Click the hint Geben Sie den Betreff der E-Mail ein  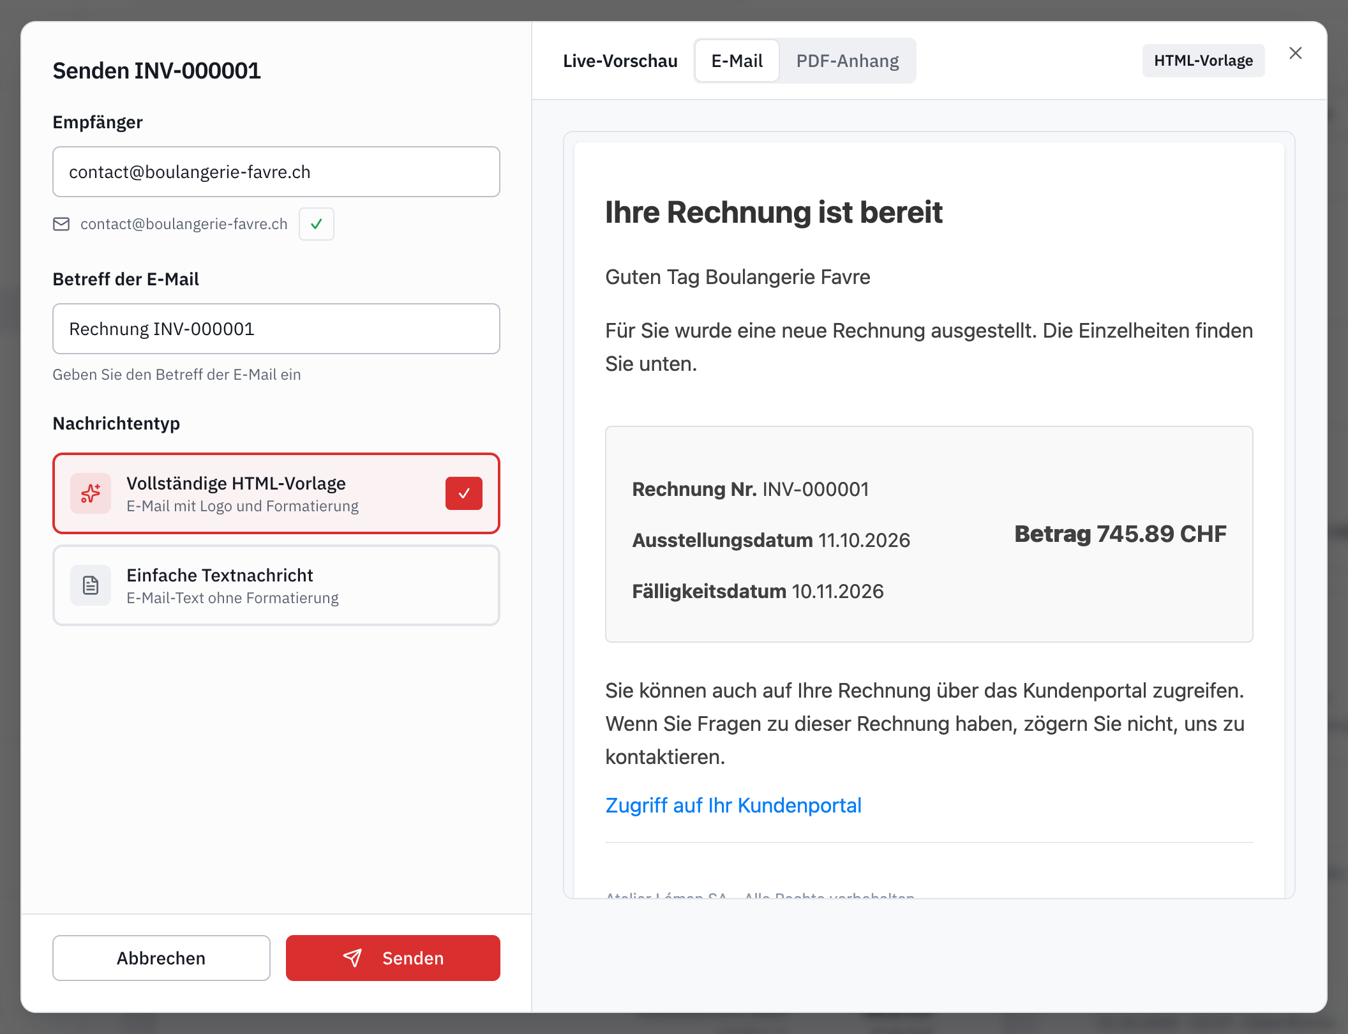pos(177,375)
